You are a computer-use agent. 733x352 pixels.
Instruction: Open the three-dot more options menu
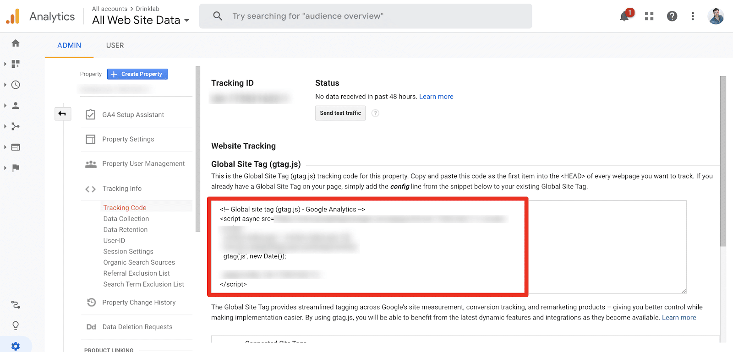point(693,16)
